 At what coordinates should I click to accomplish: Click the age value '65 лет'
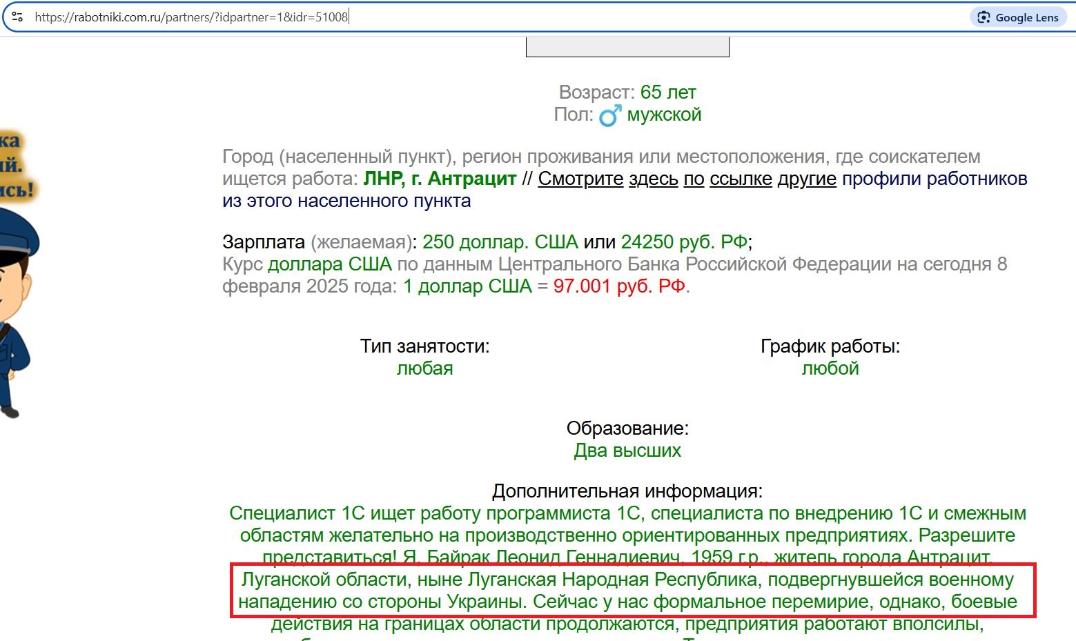click(x=668, y=92)
